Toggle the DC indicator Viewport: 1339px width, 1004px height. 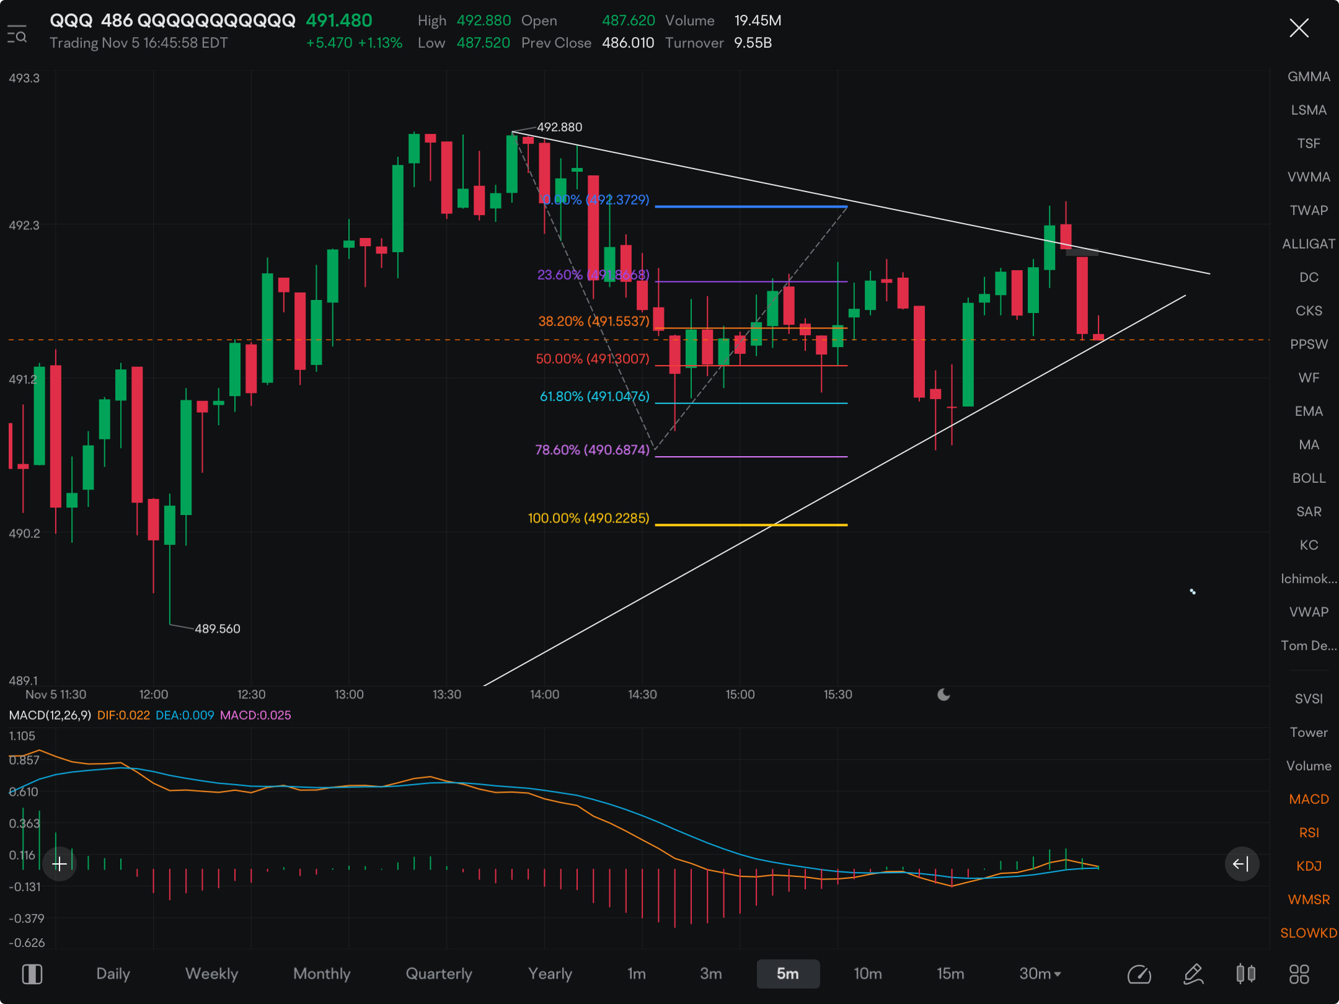pos(1309,277)
